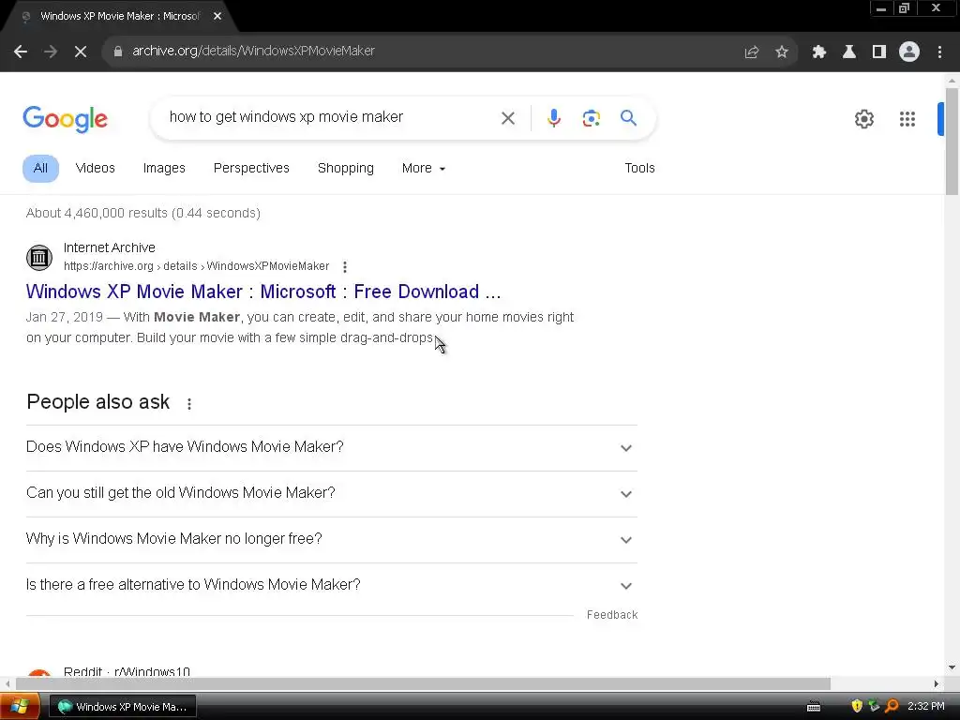Bookmark this page with the star icon
The height and width of the screenshot is (720, 960).
(782, 52)
